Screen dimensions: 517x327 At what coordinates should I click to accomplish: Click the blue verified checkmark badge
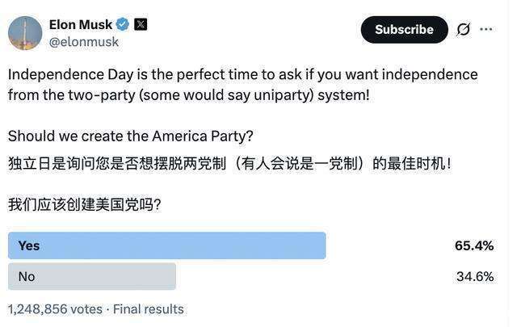[123, 24]
